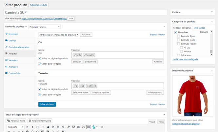Uncheck the Masculino category checkbox
Screen dimensions: 218x132
pyautogui.click(x=176, y=32)
